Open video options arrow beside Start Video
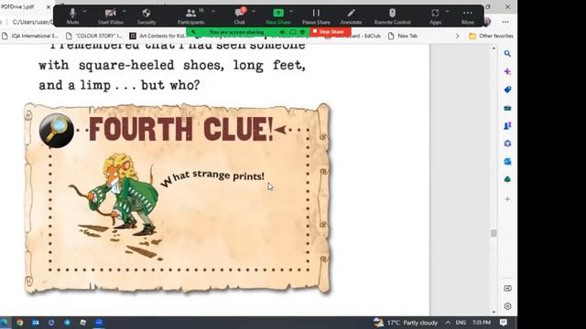 click(x=125, y=12)
